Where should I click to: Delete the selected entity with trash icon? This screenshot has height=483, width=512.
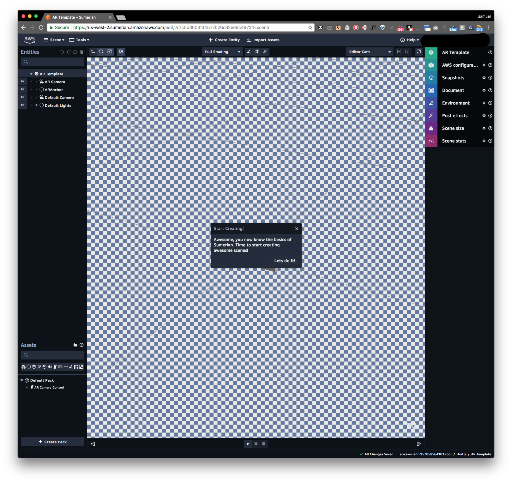(x=81, y=52)
